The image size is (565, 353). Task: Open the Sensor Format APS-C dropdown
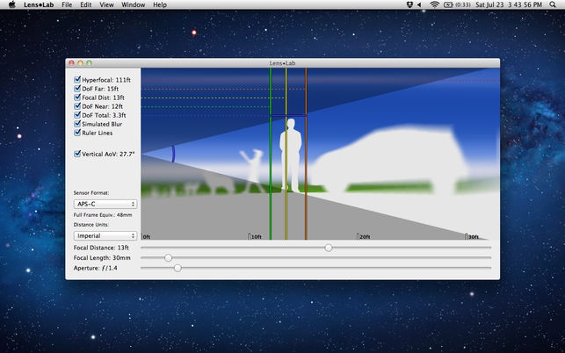[x=105, y=204]
